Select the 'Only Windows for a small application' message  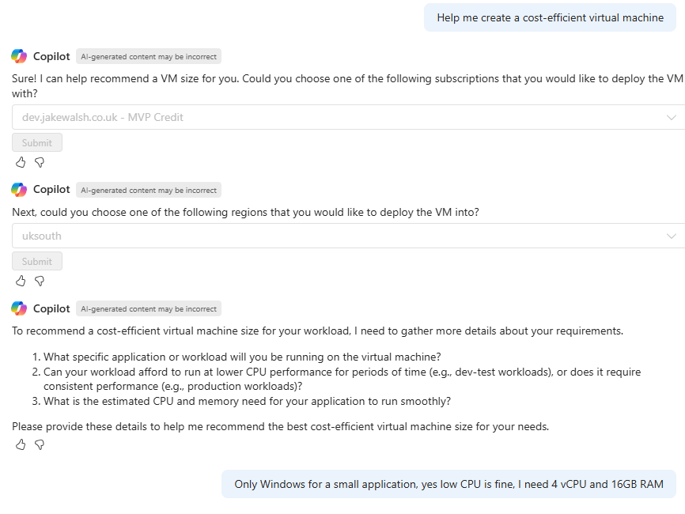coord(448,484)
